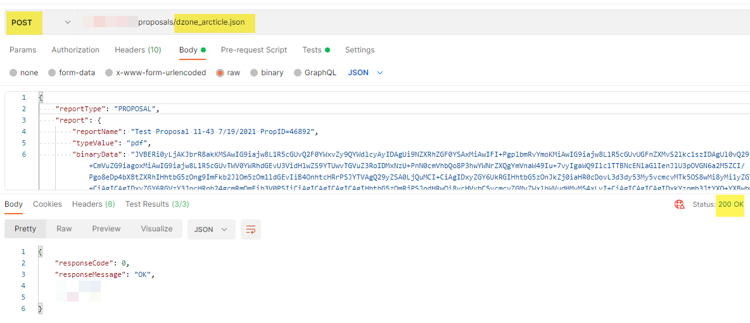Open the request Tests tab
Image resolution: width=750 pixels, height=323 pixels.
[316, 49]
